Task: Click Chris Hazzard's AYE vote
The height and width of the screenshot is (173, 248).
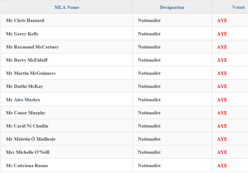Action: [x=222, y=21]
